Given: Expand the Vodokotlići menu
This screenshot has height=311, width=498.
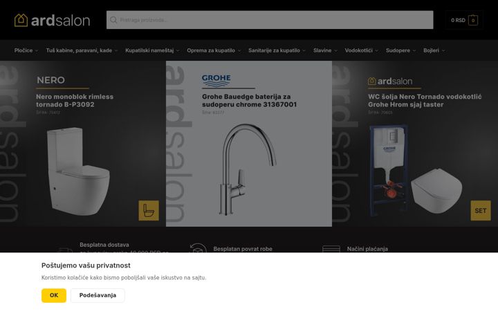Looking at the screenshot, I should coord(362,50).
